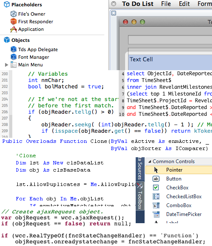The image size is (212, 246).
Task: Click 'Dim obj As clsBaseData' line
Action: tap(53, 170)
